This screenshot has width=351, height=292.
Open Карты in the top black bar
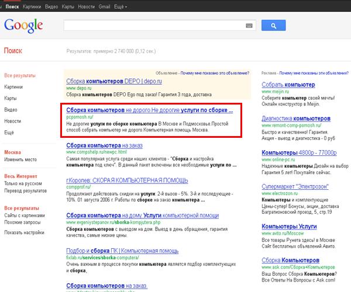[68, 6]
